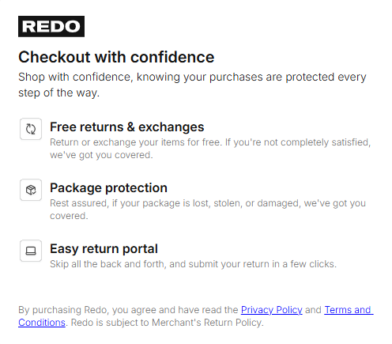Click the REDO logo
Screen dimensions: 392x344
[x=51, y=26]
